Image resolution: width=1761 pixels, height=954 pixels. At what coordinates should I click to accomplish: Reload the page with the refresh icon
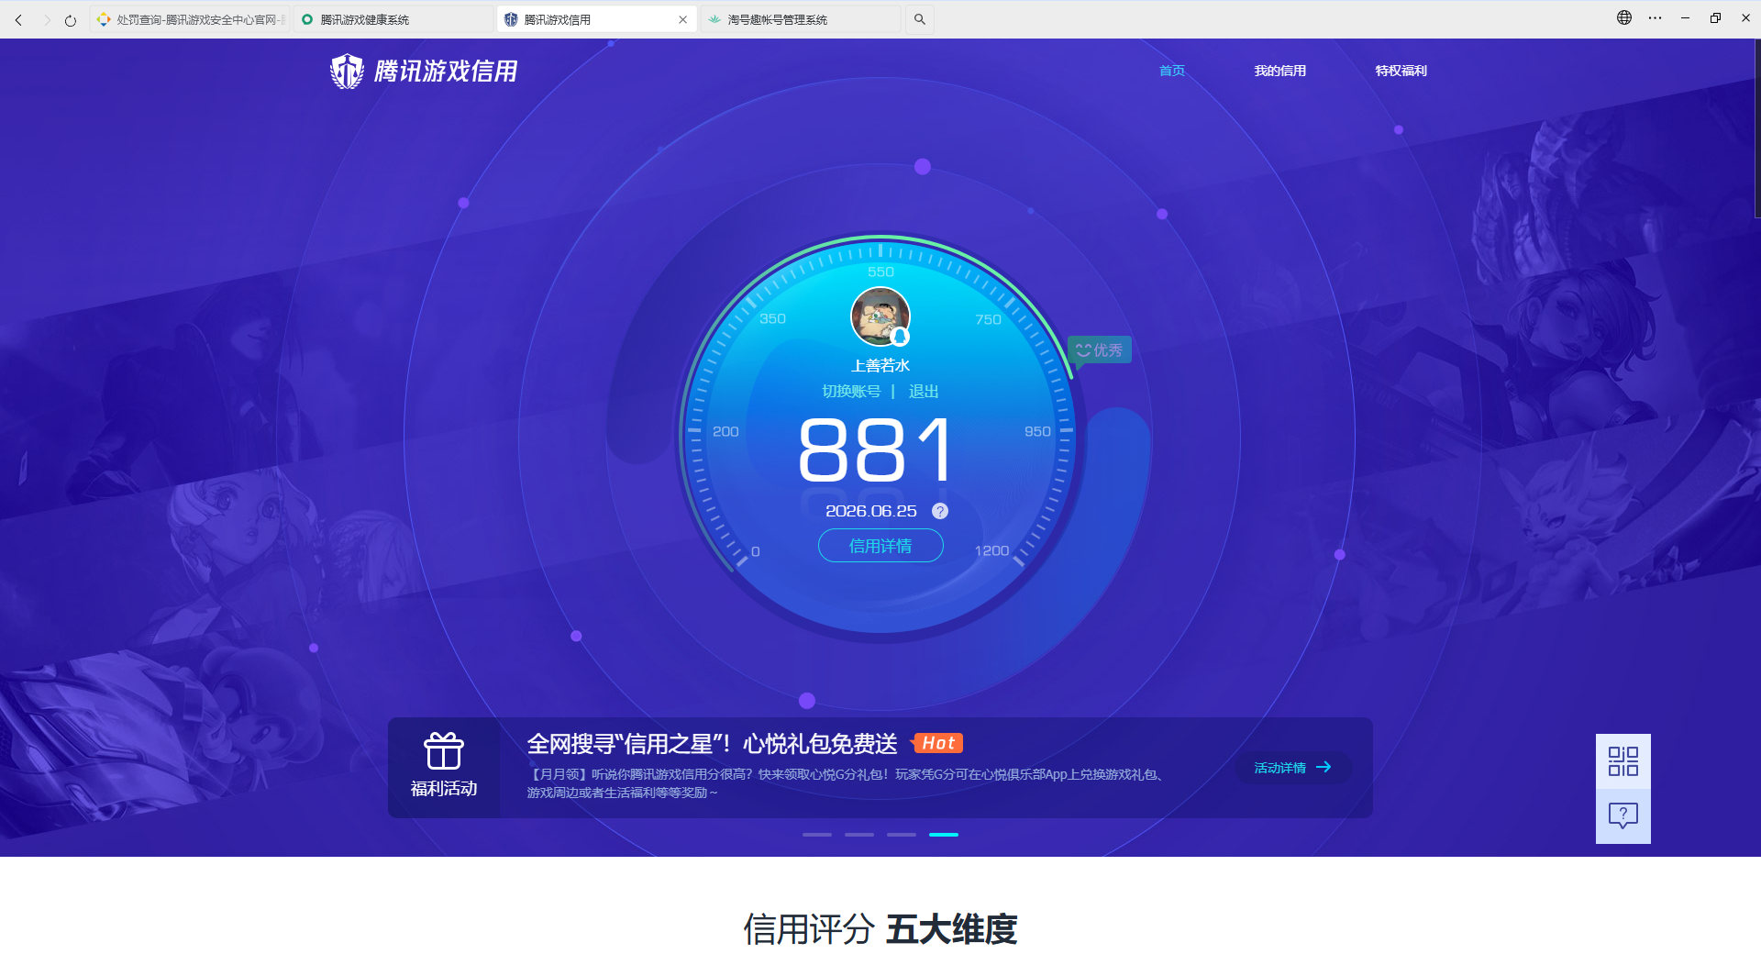[x=71, y=19]
